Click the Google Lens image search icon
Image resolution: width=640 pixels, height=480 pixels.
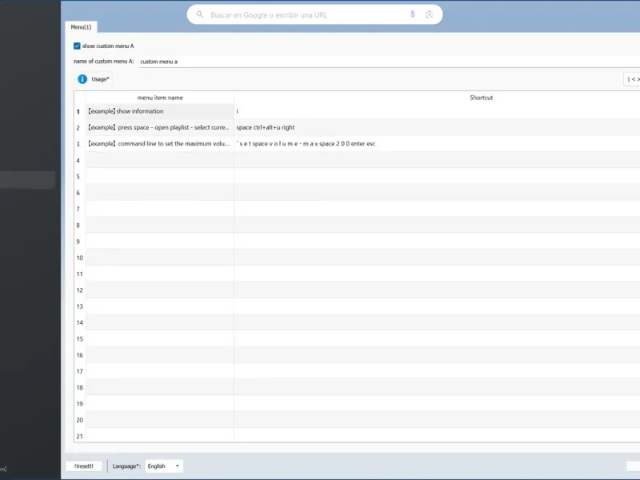point(429,14)
